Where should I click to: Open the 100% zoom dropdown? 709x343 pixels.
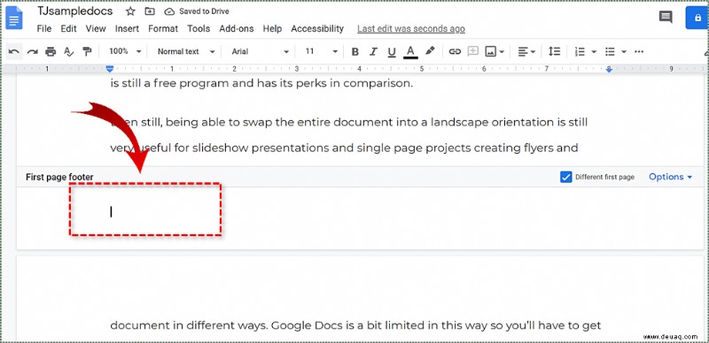(x=125, y=51)
